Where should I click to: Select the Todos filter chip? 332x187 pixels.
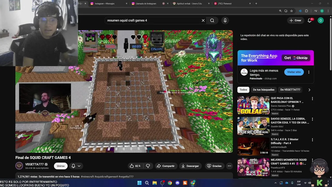243,90
